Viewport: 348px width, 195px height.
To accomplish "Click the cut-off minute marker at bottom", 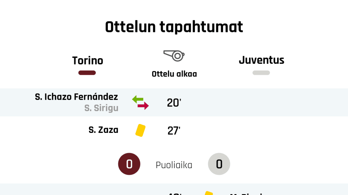I will (174, 194).
